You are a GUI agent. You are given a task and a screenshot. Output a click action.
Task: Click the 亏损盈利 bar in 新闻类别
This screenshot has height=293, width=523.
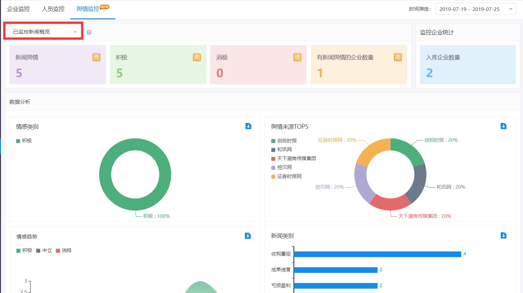336,286
